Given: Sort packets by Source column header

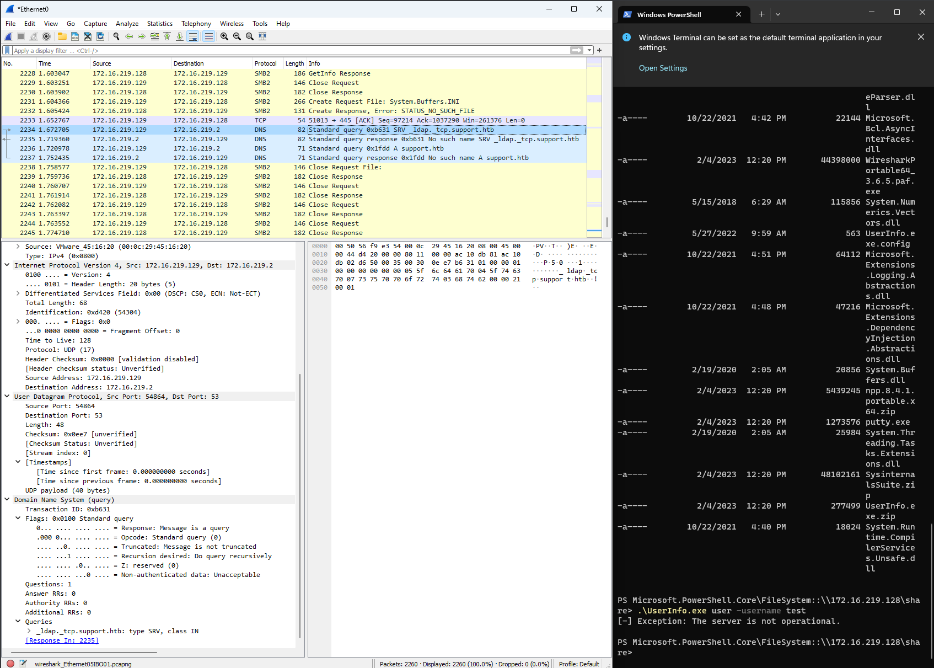Looking at the screenshot, I should pos(131,63).
